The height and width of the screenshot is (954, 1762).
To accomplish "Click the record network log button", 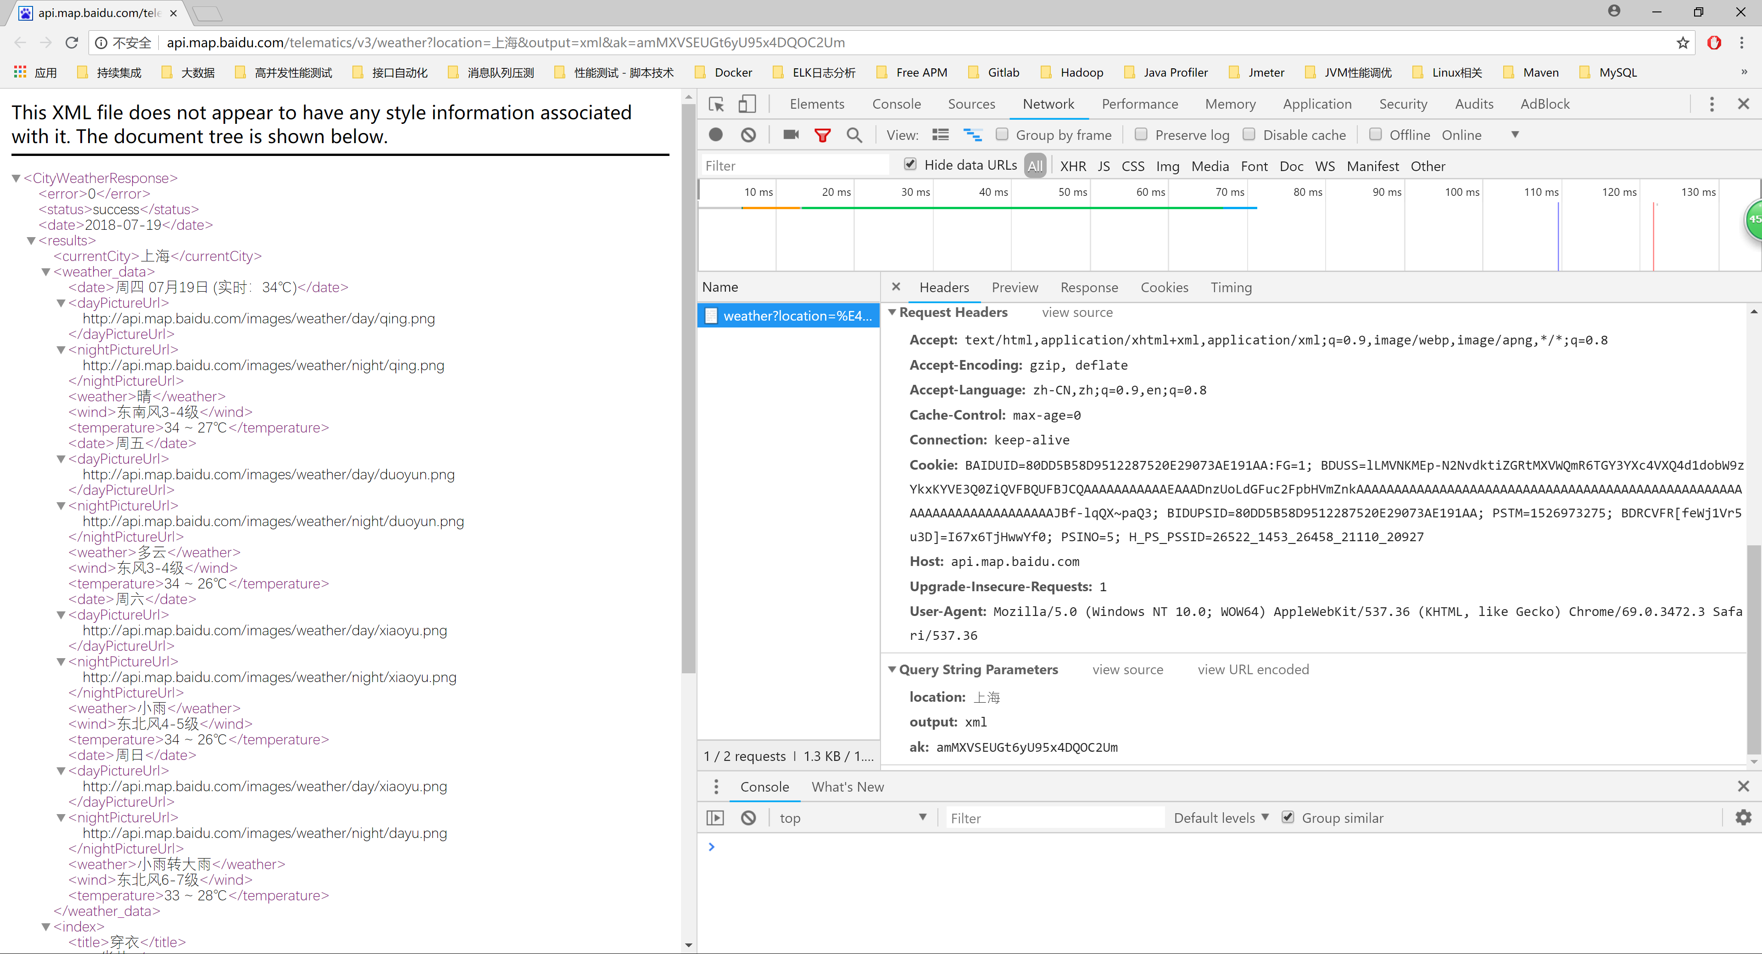I will point(715,135).
